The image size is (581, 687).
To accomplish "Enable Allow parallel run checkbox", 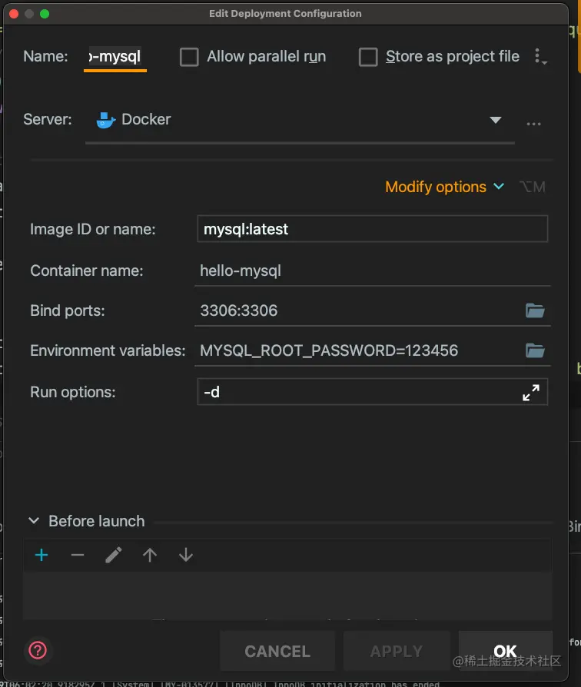I will click(189, 57).
